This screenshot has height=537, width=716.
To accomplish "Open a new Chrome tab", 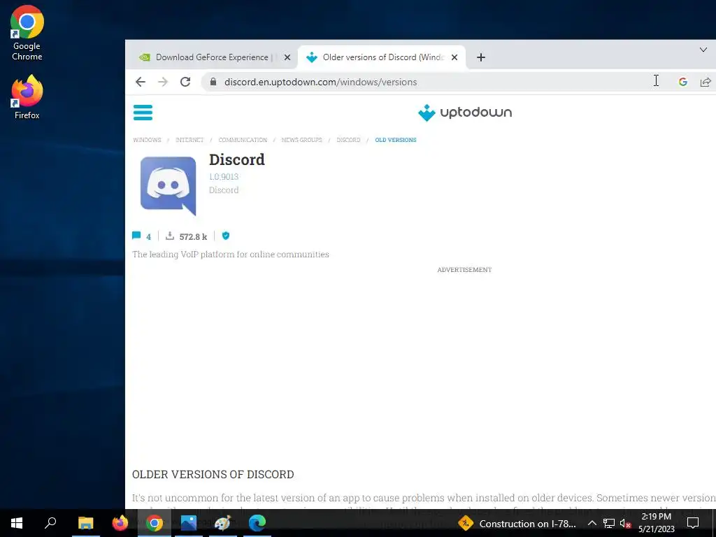I will (x=481, y=57).
